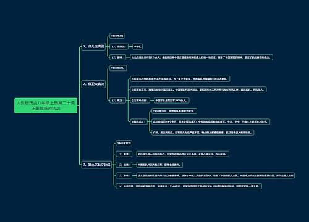Click the long (4) node mentioning 1944年

pyautogui.click(x=189, y=186)
